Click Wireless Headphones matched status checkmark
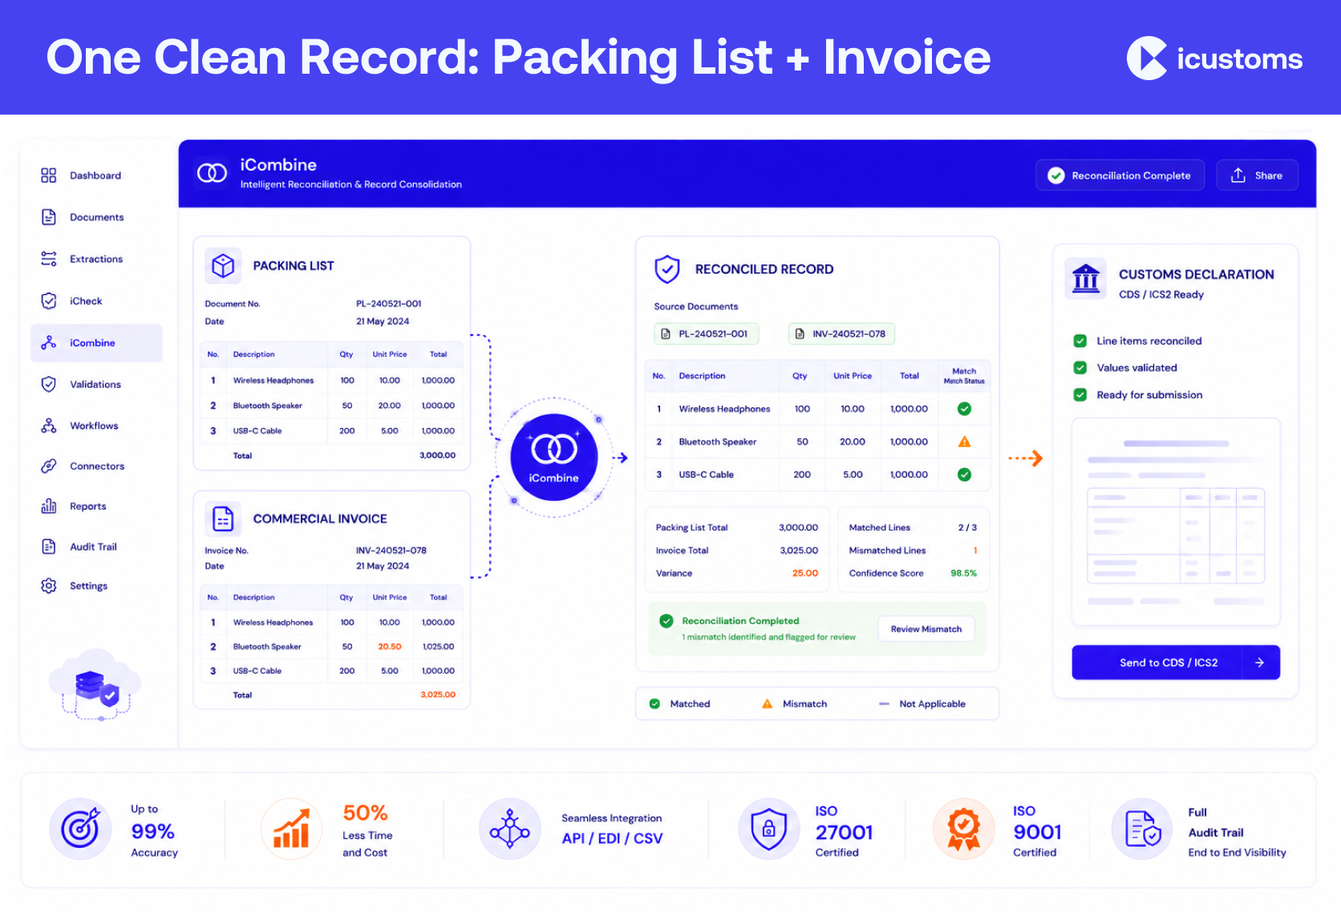This screenshot has height=912, width=1341. click(964, 409)
